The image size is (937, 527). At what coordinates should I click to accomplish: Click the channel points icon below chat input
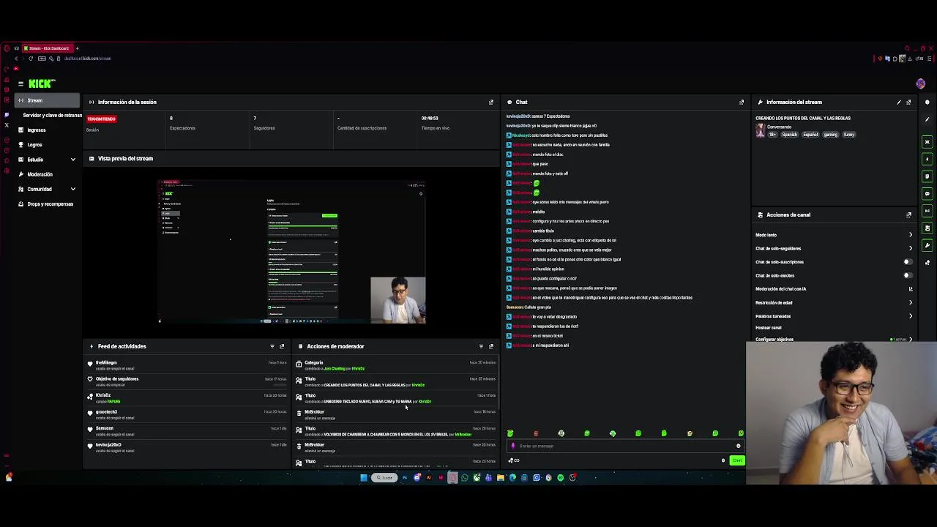pyautogui.click(x=514, y=460)
